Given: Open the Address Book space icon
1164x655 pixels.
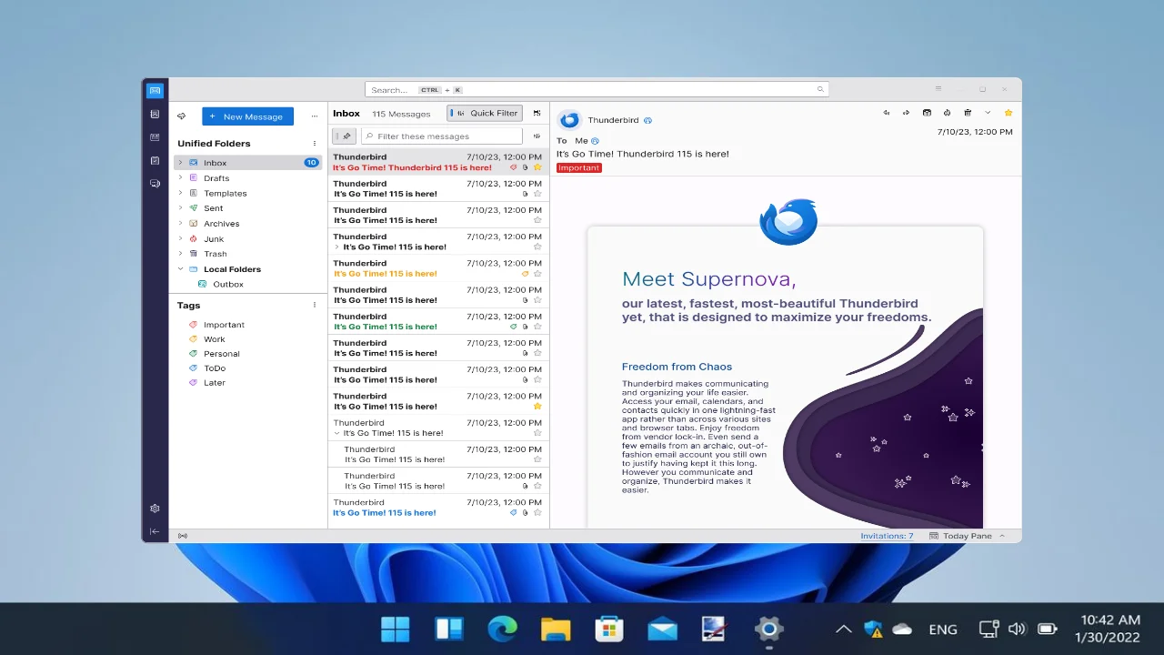Looking at the screenshot, I should [x=155, y=114].
